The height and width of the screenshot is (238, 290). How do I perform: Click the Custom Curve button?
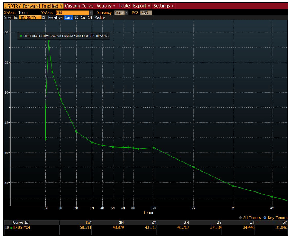79,6
